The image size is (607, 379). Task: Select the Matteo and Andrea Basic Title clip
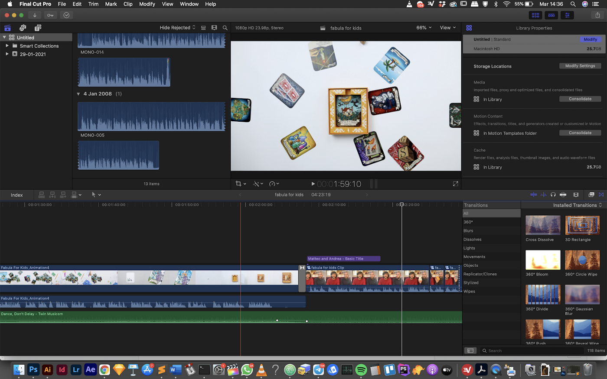tap(343, 259)
